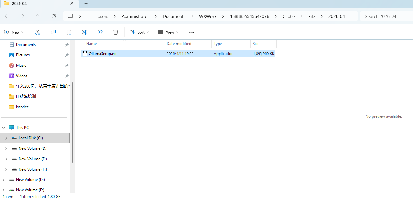Image resolution: width=413 pixels, height=201 pixels.
Task: Open Videos in the sidebar
Action: coord(22,76)
